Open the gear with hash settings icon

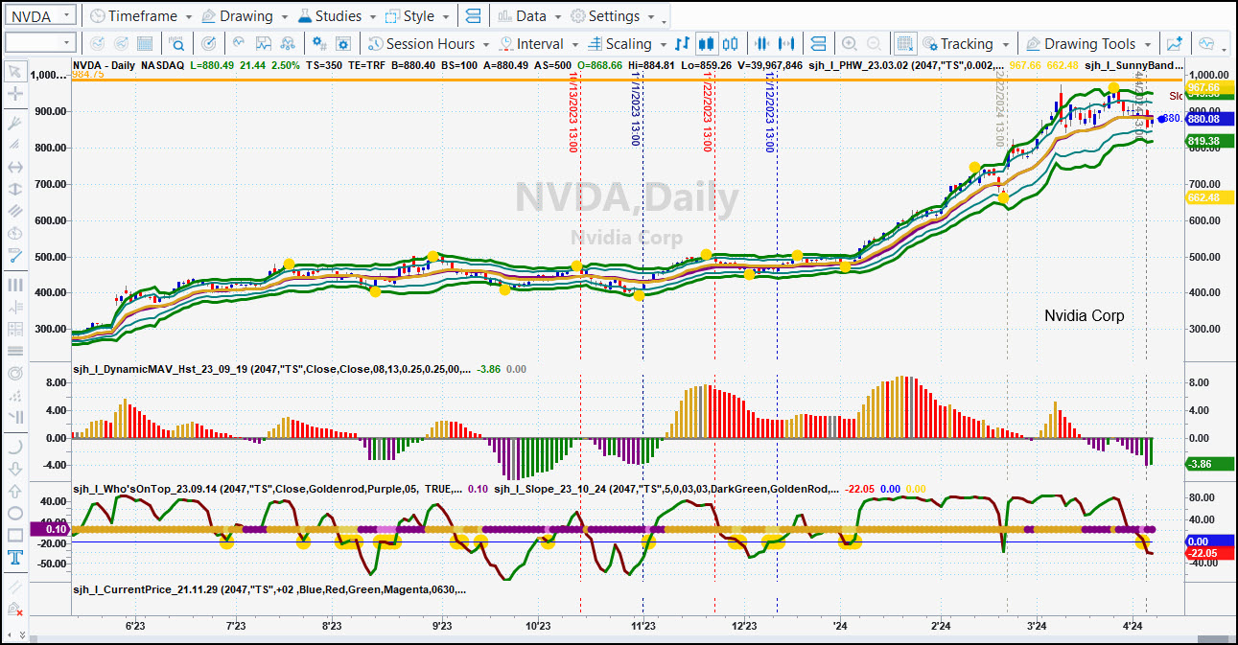319,44
